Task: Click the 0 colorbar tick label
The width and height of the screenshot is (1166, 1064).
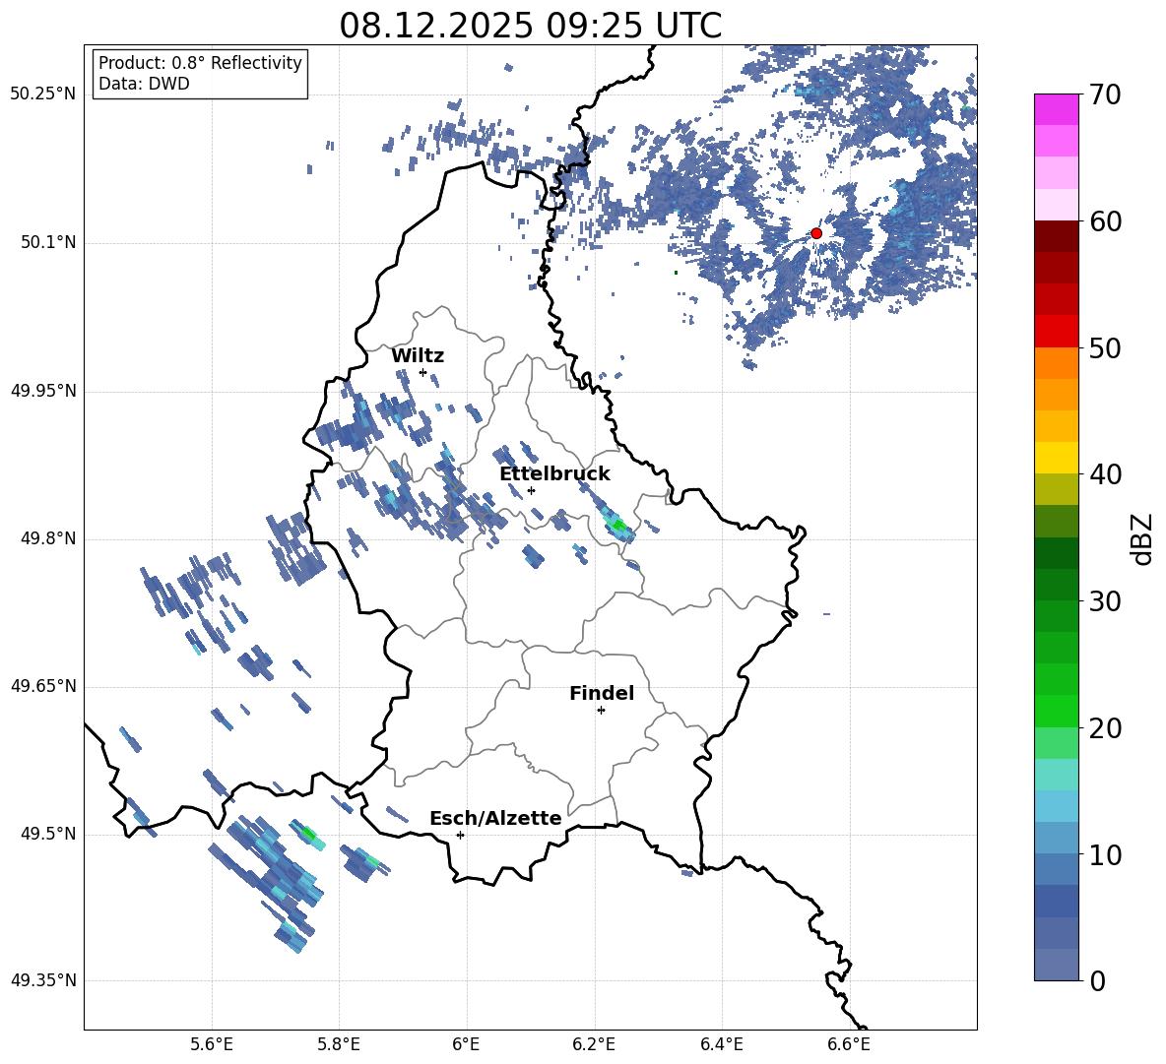Action: click(1097, 981)
